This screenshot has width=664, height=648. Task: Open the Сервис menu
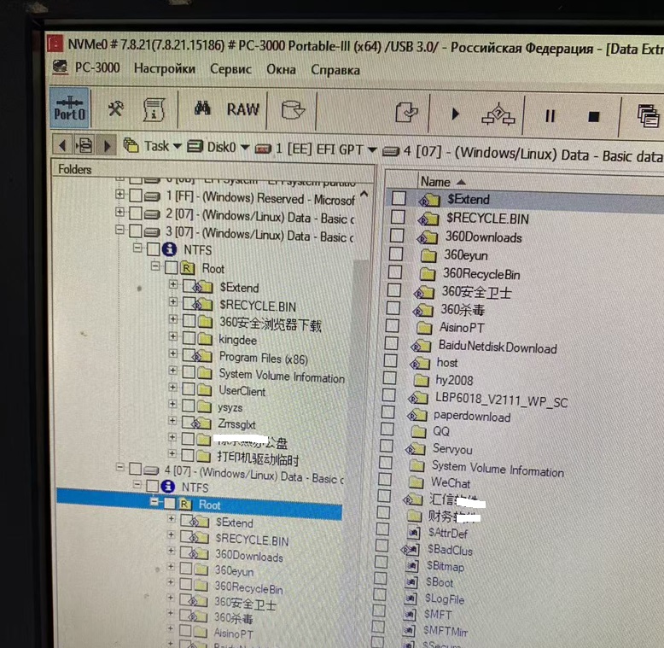click(230, 69)
